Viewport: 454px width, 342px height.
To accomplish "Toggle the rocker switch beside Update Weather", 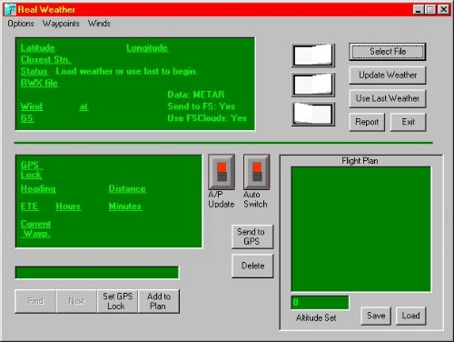I will click(313, 85).
